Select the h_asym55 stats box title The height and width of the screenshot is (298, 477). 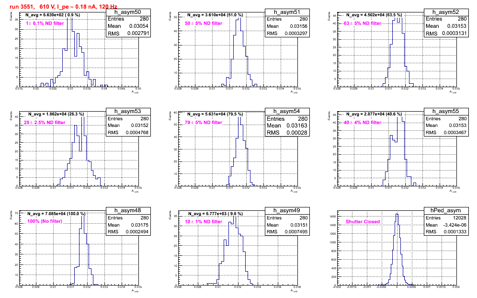pyautogui.click(x=446, y=112)
